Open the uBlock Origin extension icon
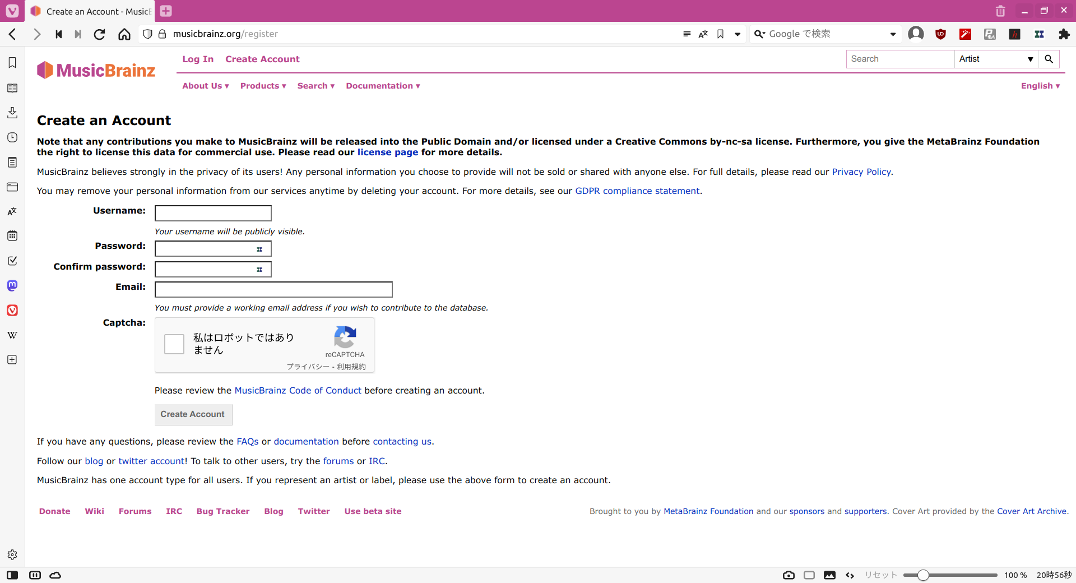The image size is (1076, 583). click(940, 34)
